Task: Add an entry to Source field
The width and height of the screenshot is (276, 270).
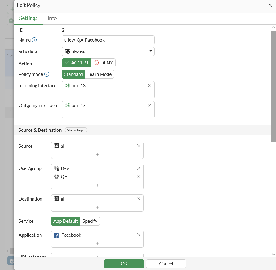Action: click(x=97, y=154)
